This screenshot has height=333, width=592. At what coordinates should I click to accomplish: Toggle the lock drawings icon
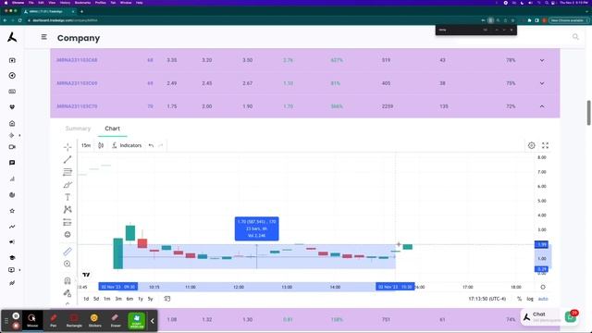tap(68, 293)
